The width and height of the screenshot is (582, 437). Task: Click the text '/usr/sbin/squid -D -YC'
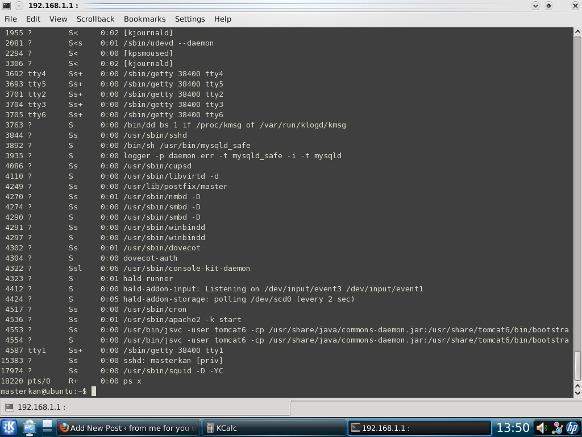[173, 371]
